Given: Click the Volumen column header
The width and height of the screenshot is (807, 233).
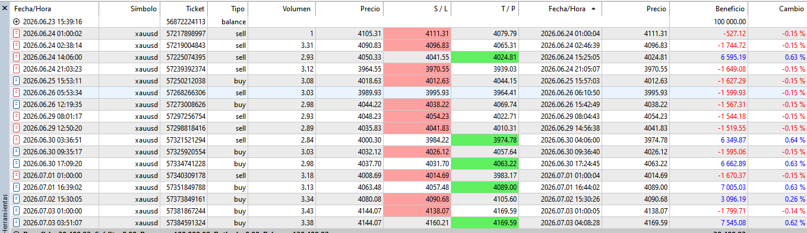Looking at the screenshot, I should [x=296, y=9].
